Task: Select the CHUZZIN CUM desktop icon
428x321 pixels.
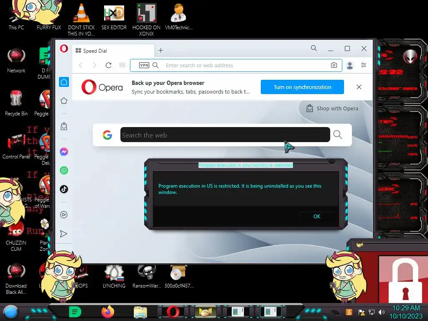Action: tap(16, 237)
